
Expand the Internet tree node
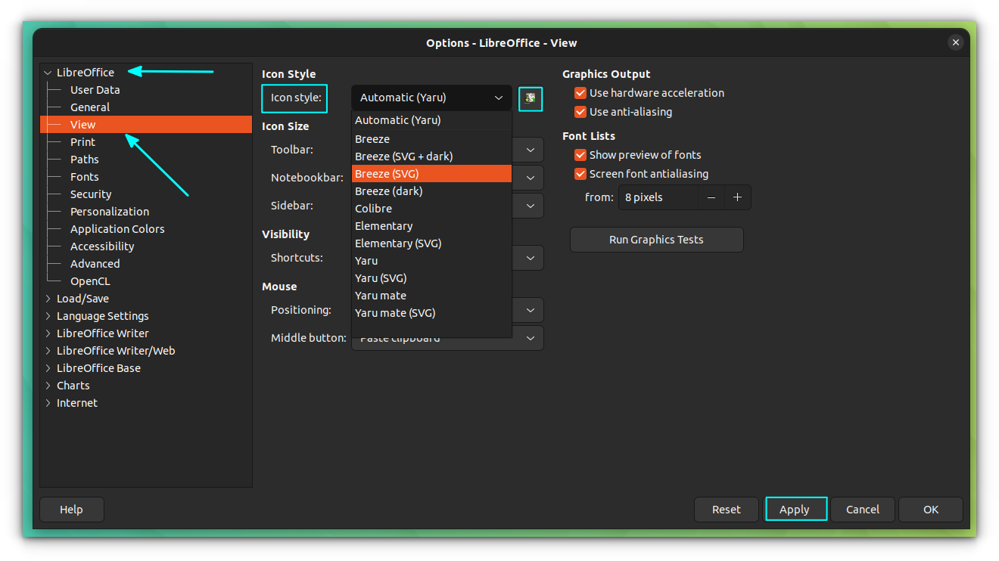point(48,403)
